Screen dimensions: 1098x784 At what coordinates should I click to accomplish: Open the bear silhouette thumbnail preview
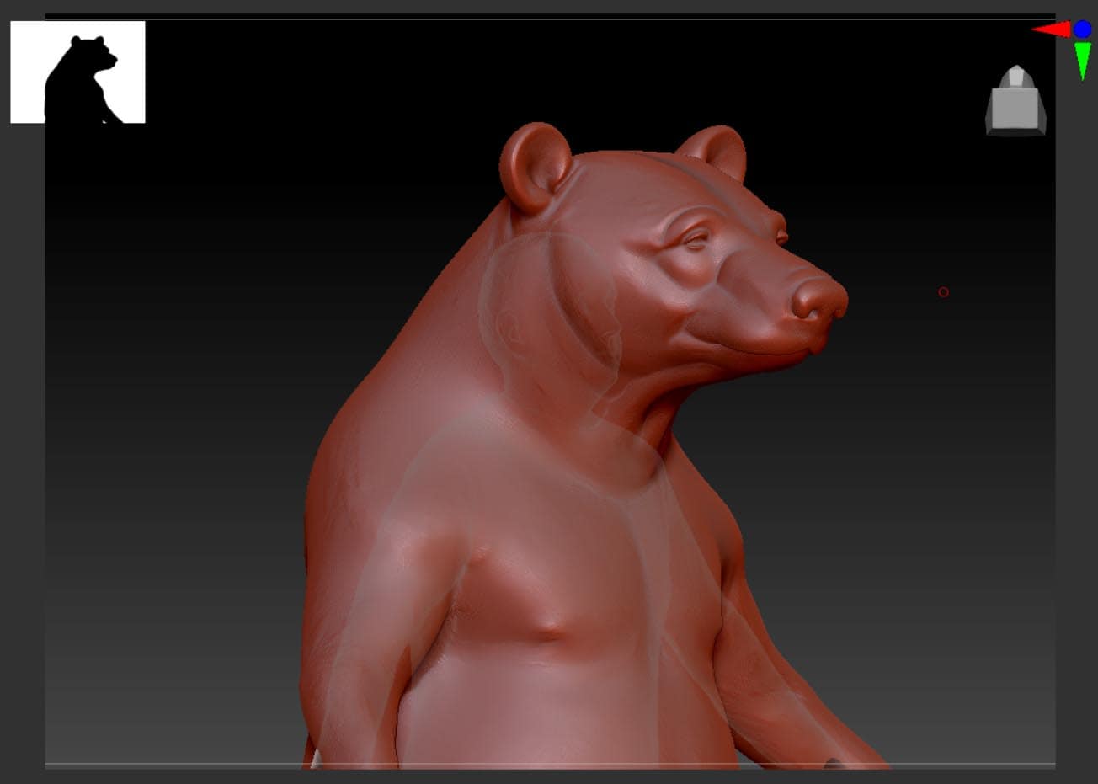point(77,72)
